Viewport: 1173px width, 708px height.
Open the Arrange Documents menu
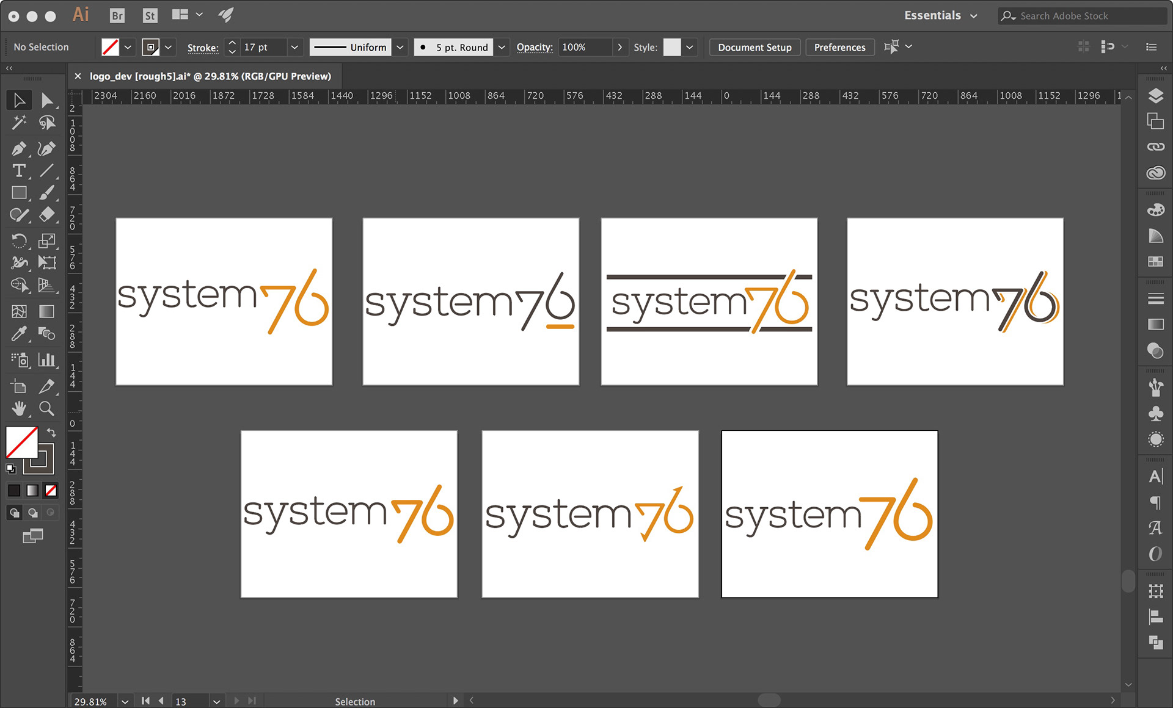(x=186, y=15)
